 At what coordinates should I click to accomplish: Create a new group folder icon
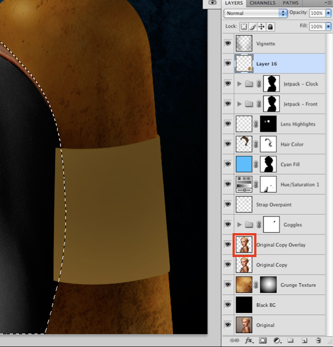[290, 340]
